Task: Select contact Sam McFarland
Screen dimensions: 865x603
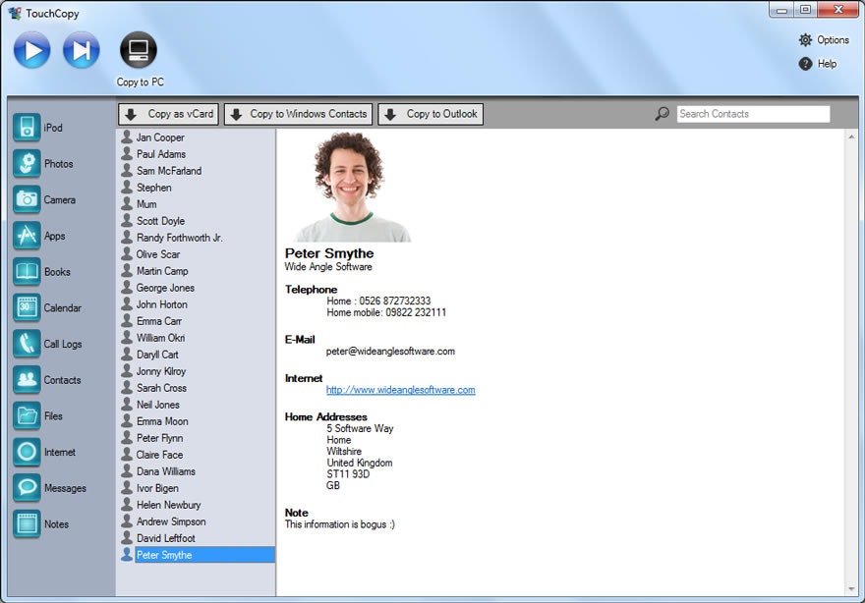Action: pos(169,171)
